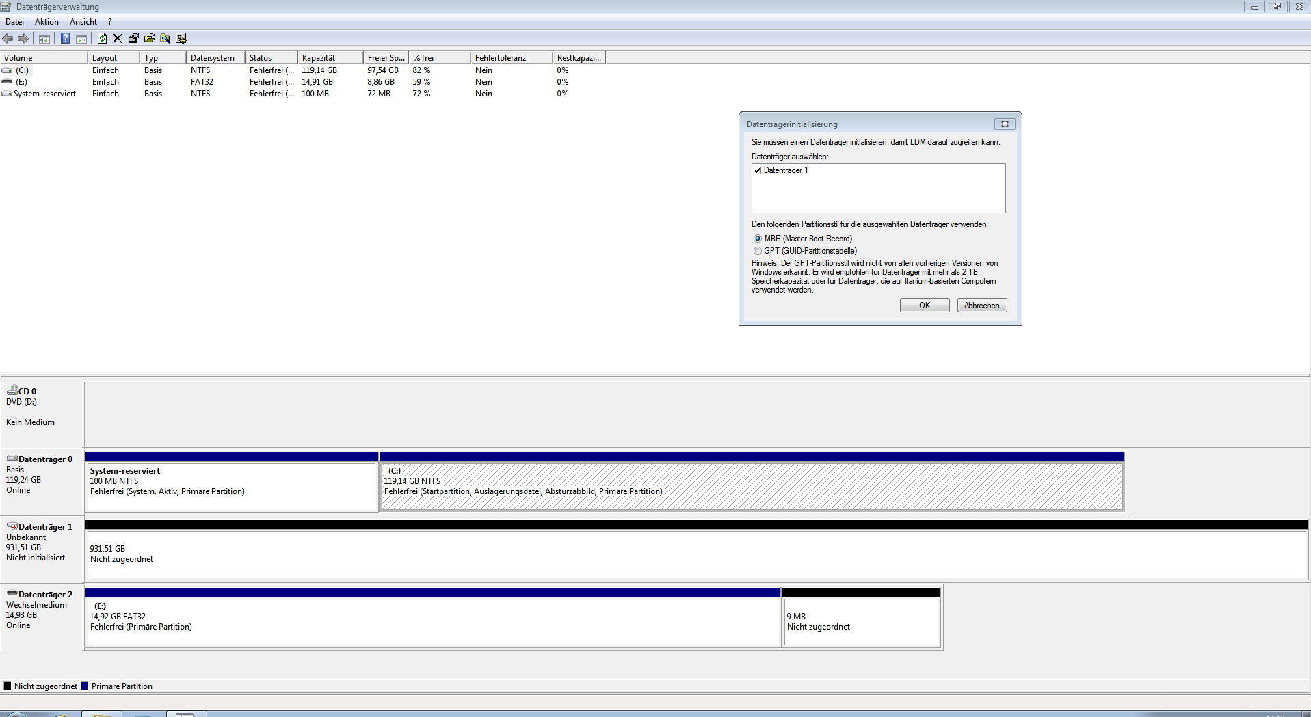Image resolution: width=1311 pixels, height=717 pixels.
Task: Click the Restkapazi... column header
Action: pos(579,58)
